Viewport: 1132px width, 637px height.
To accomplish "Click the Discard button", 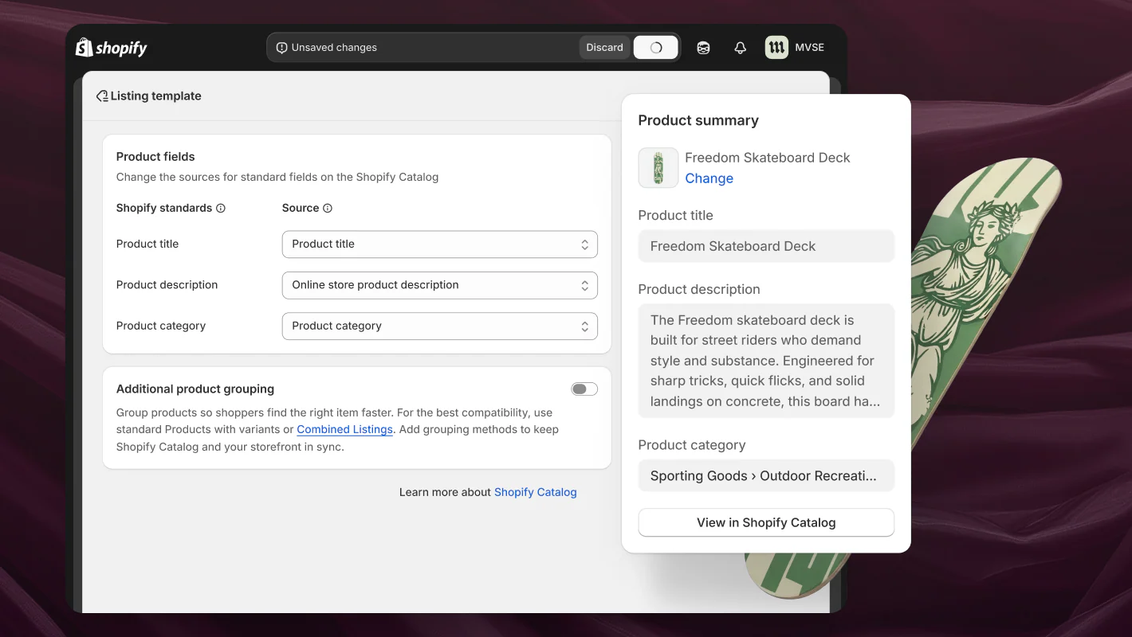I will pyautogui.click(x=604, y=47).
